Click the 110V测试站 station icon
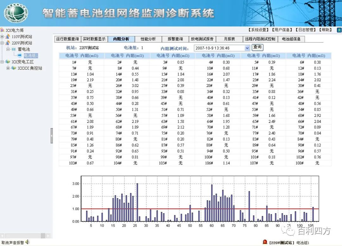The width and height of the screenshot is (342, 246). click(8, 36)
